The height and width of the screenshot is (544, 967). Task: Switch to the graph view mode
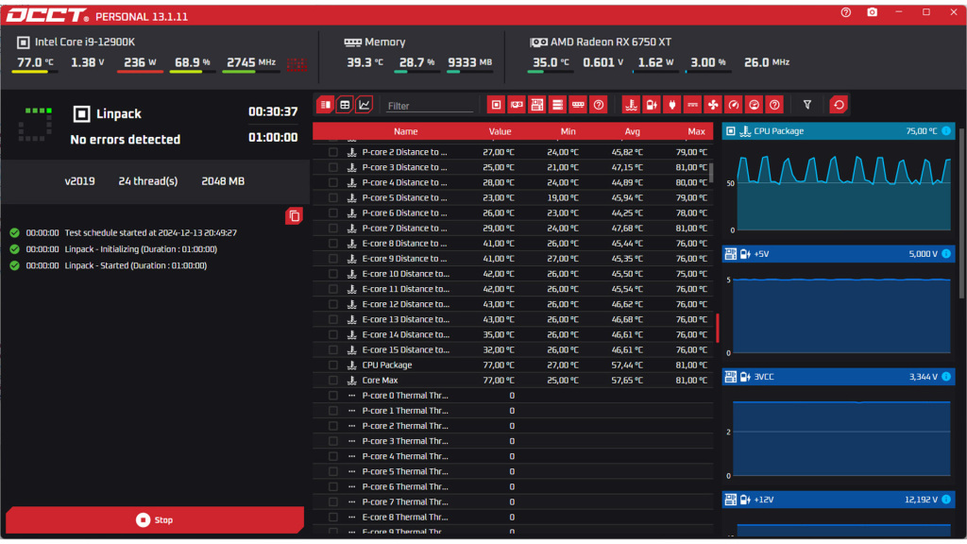pyautogui.click(x=365, y=105)
